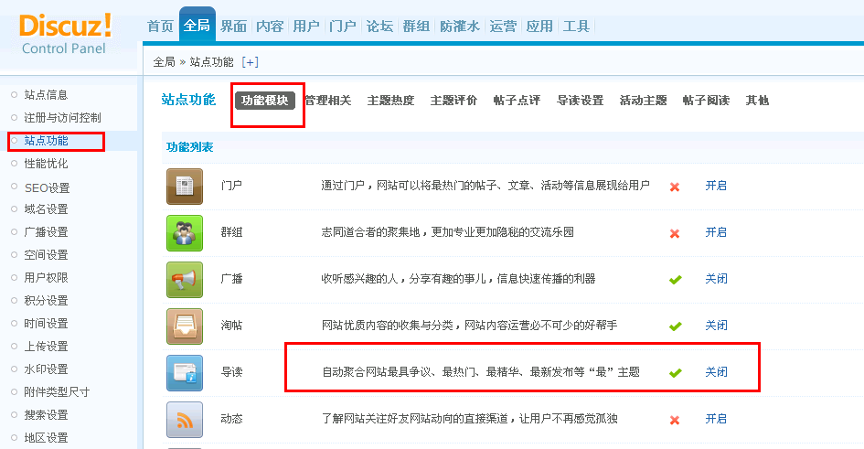
Task: Switch to the 导读设置 sub-tab
Action: click(581, 101)
